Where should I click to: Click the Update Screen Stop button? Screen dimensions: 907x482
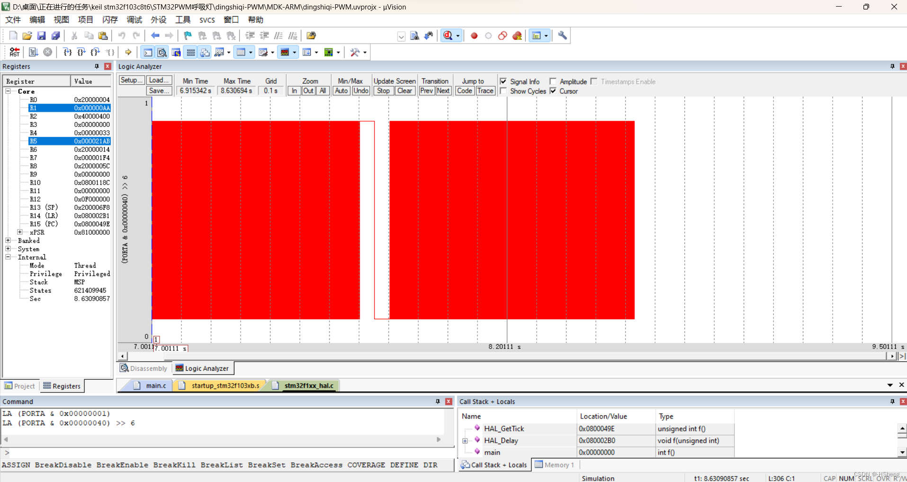point(384,90)
